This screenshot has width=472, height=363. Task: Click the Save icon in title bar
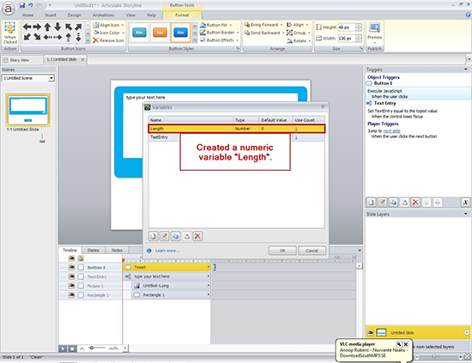coord(22,5)
